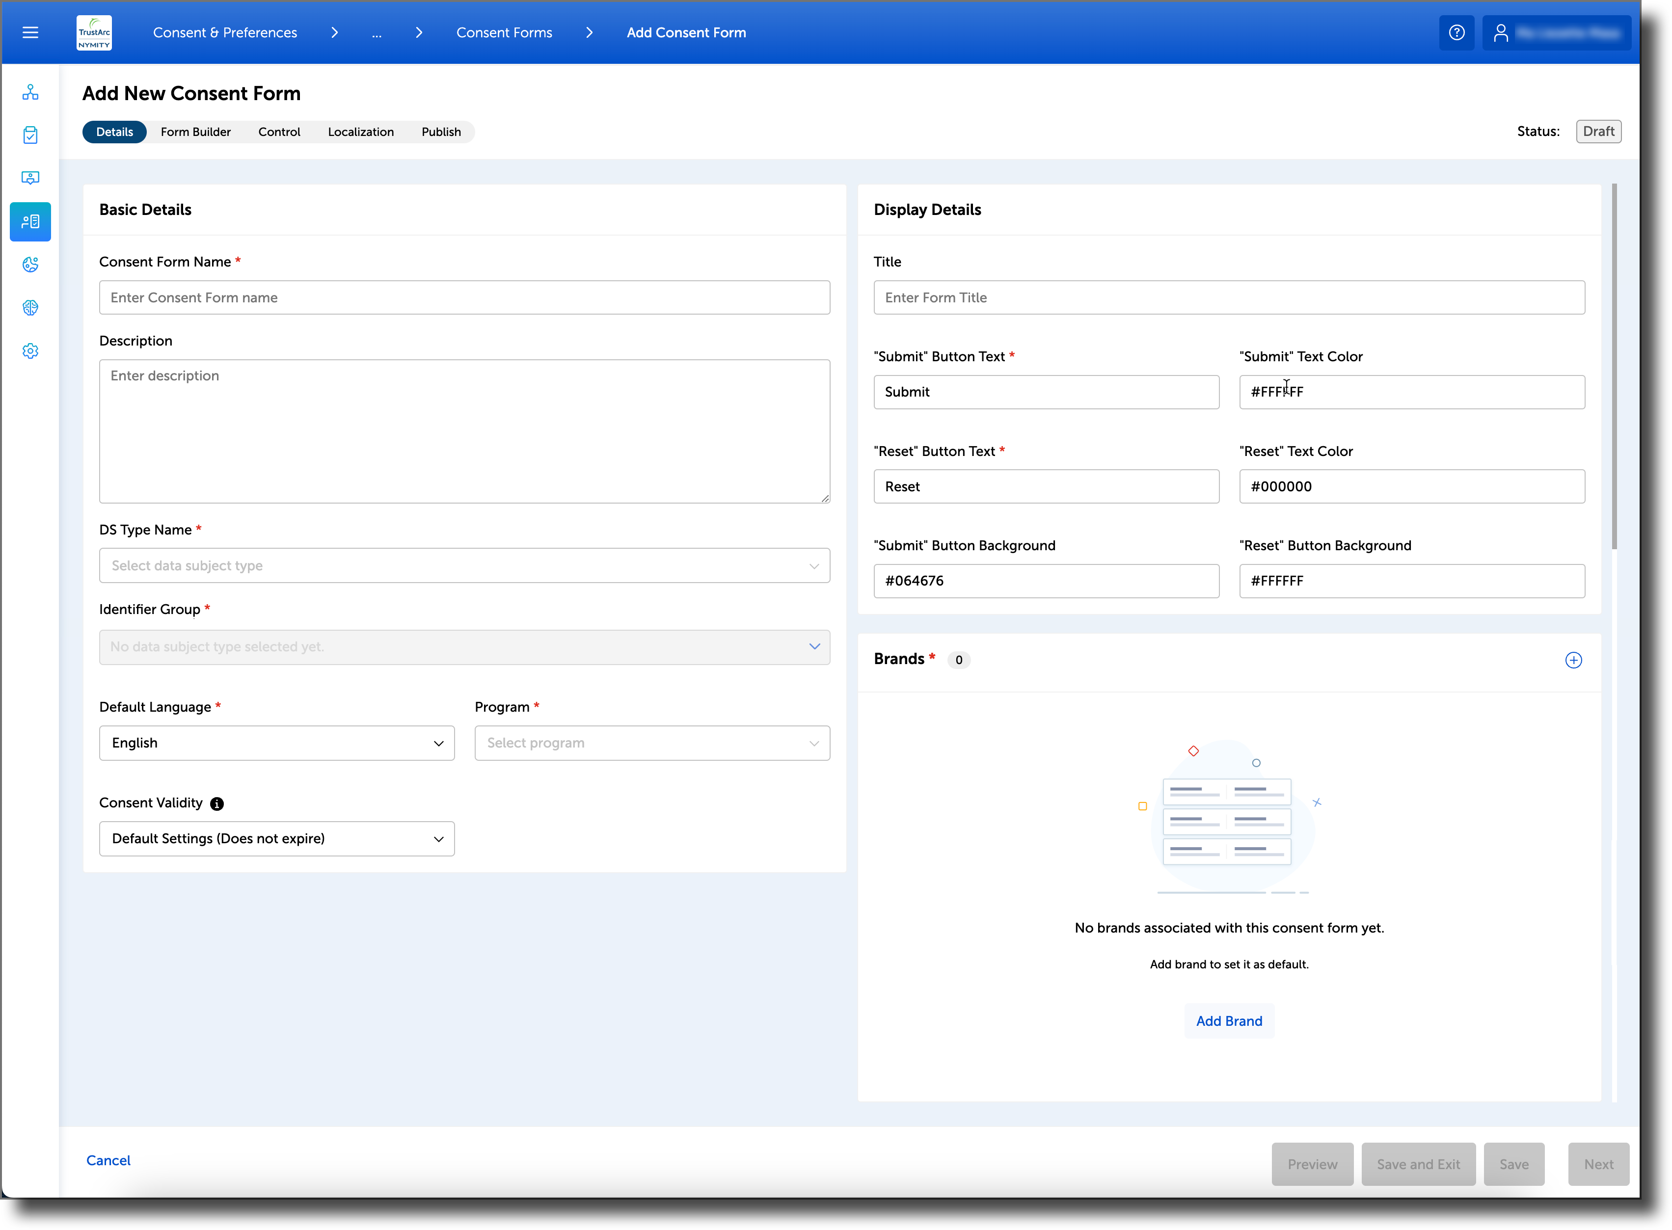Viewport: 1672px width, 1230px height.
Task: Switch to the Form Builder tab
Action: [x=196, y=132]
